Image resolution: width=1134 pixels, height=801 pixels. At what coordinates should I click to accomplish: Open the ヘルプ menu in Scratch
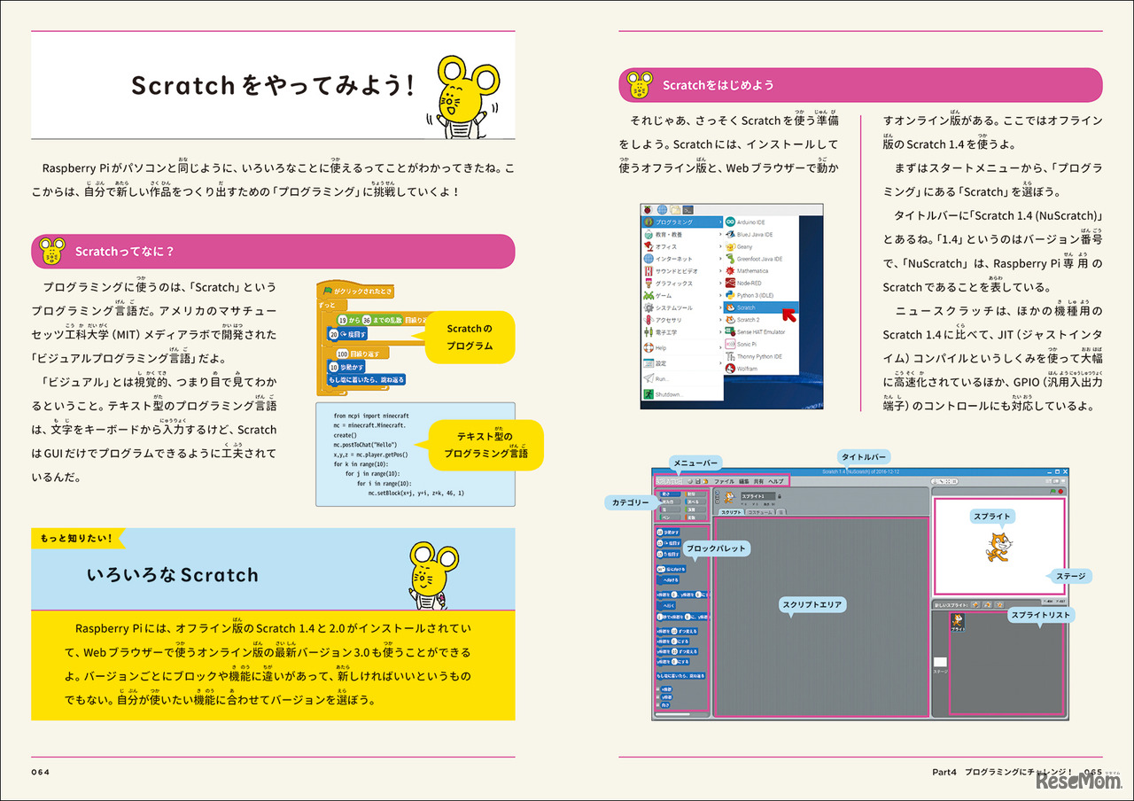776,480
